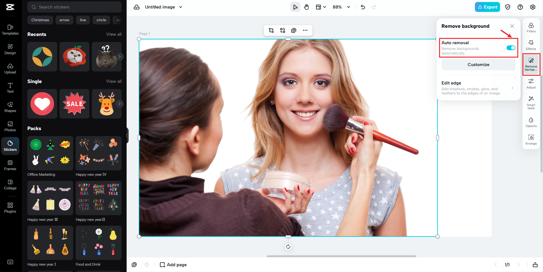The image size is (543, 272).
Task: Open the Design panel
Action: coord(10,49)
